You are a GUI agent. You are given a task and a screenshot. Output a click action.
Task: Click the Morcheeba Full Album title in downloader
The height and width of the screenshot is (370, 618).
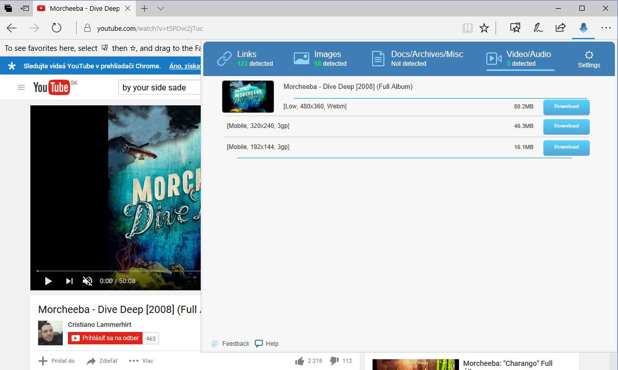pos(348,87)
